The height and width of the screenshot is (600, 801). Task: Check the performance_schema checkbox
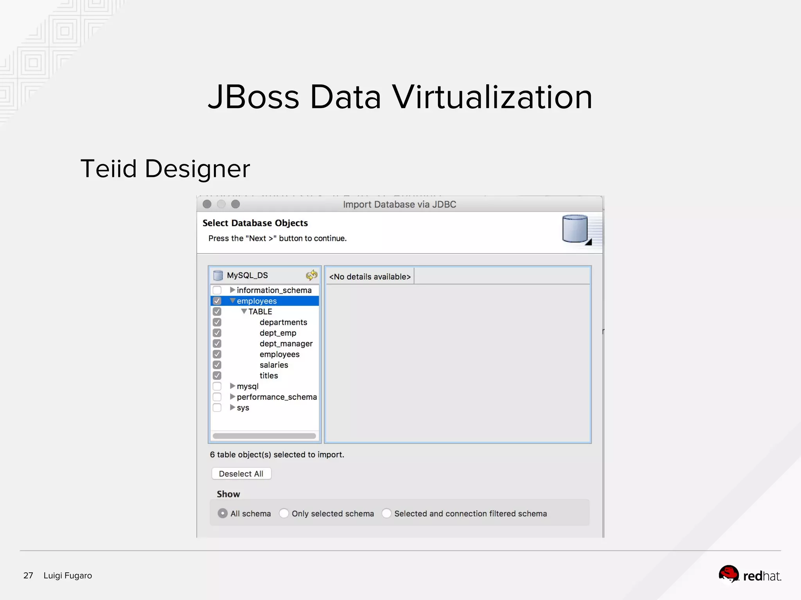[x=217, y=397]
